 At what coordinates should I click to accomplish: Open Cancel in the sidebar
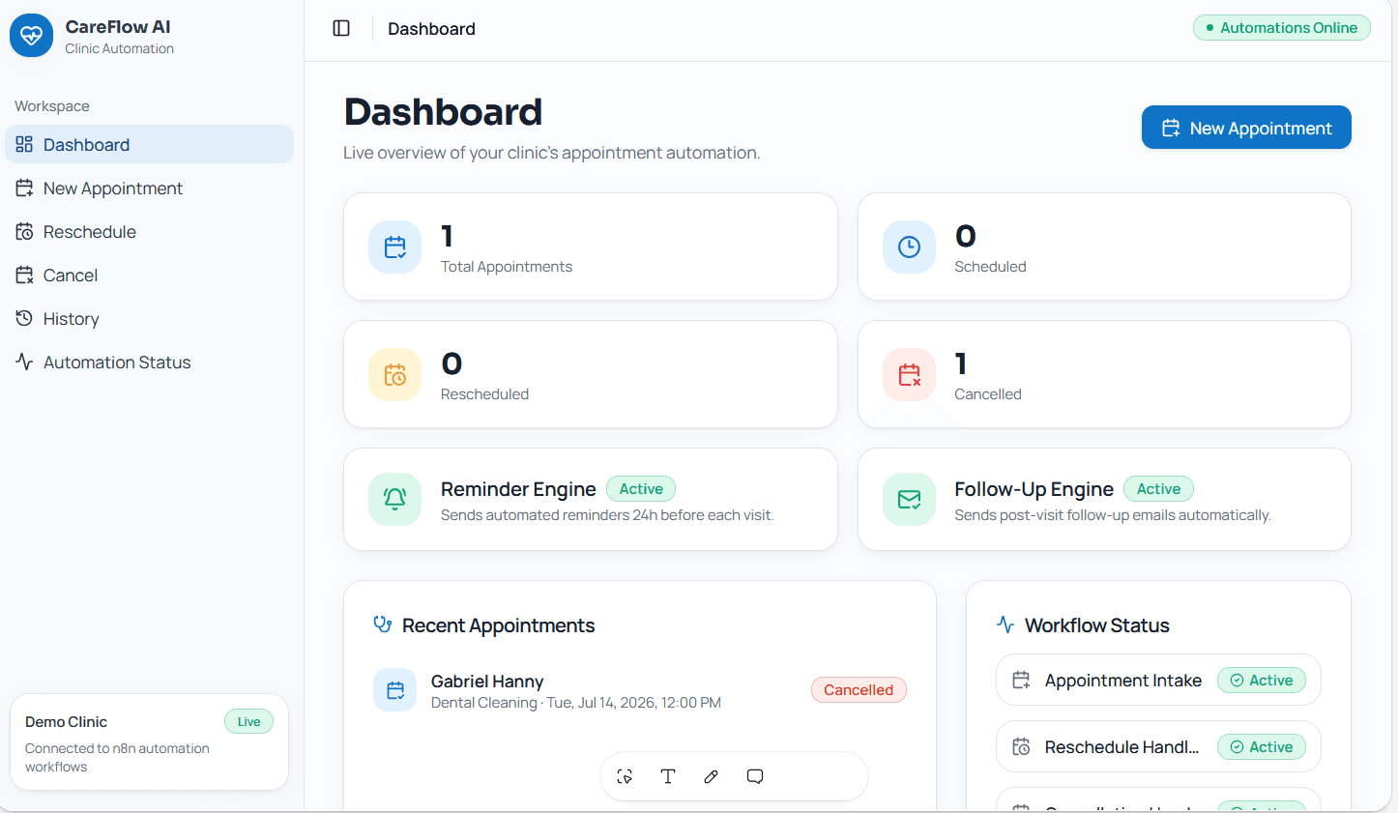pyautogui.click(x=150, y=275)
